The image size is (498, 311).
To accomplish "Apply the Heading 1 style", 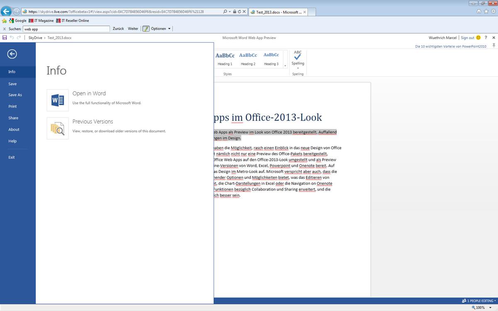I will click(x=225, y=59).
